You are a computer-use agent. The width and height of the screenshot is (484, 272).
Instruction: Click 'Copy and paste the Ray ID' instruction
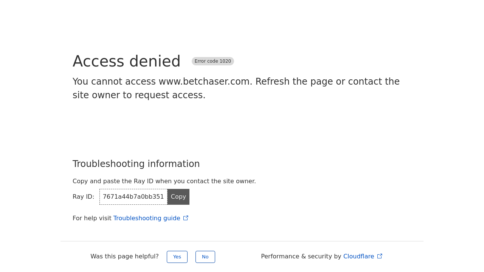(164, 181)
